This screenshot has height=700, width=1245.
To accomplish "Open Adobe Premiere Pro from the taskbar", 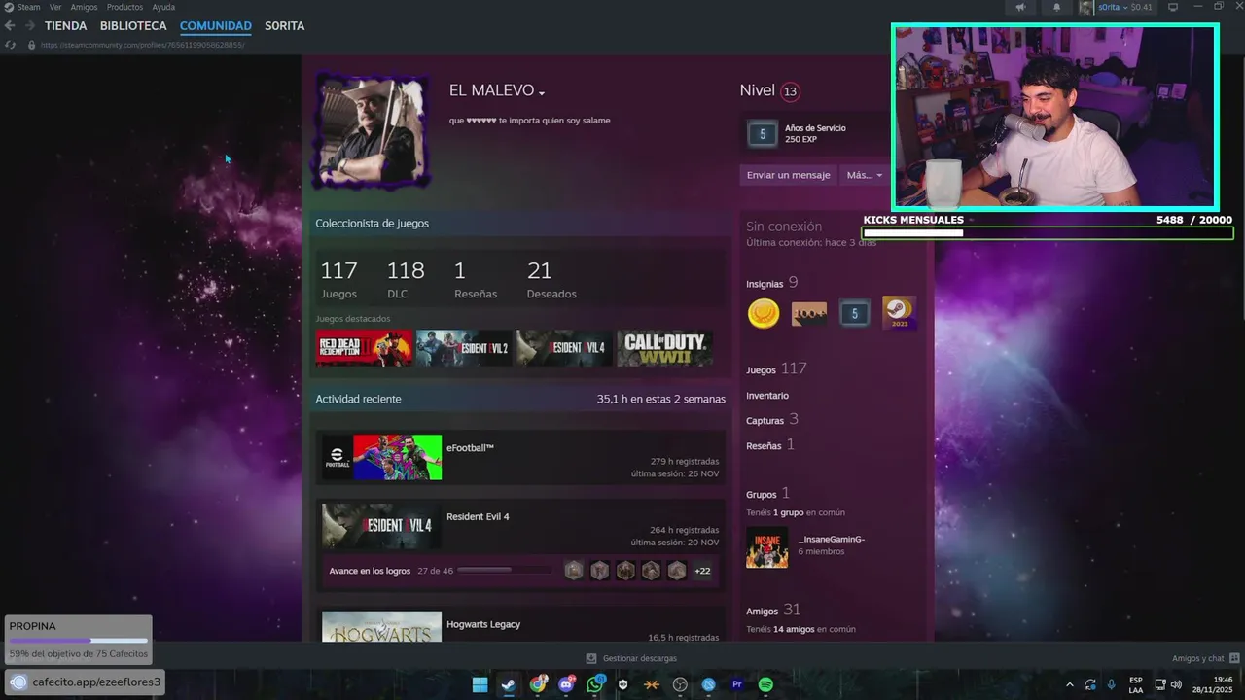I will [x=736, y=684].
